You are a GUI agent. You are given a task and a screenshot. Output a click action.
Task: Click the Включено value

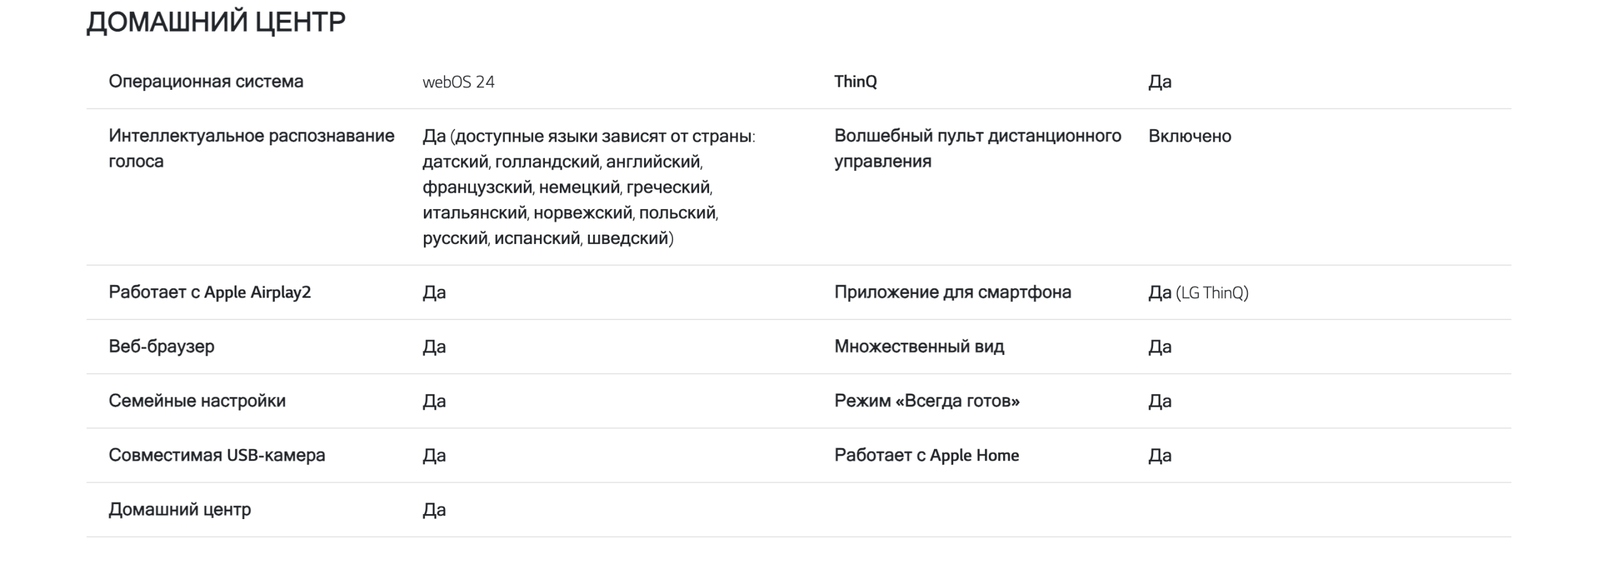click(x=1190, y=136)
